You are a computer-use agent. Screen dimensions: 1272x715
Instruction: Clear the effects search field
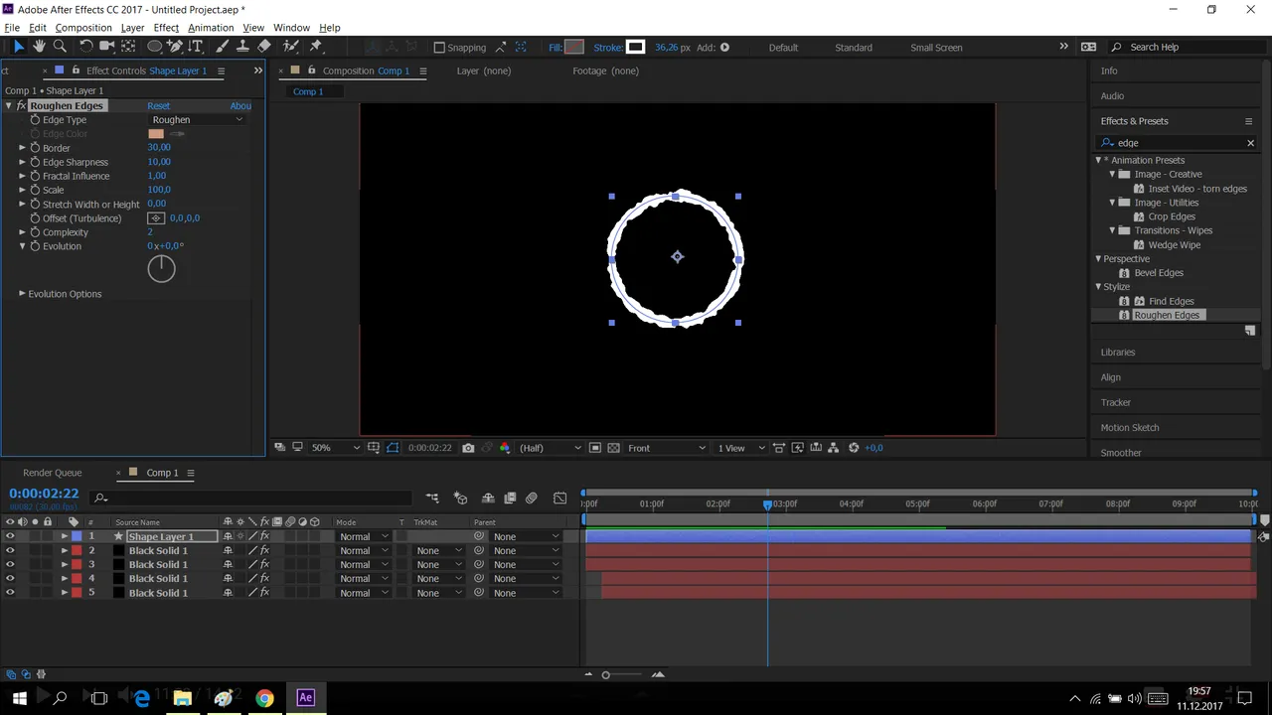tap(1250, 143)
